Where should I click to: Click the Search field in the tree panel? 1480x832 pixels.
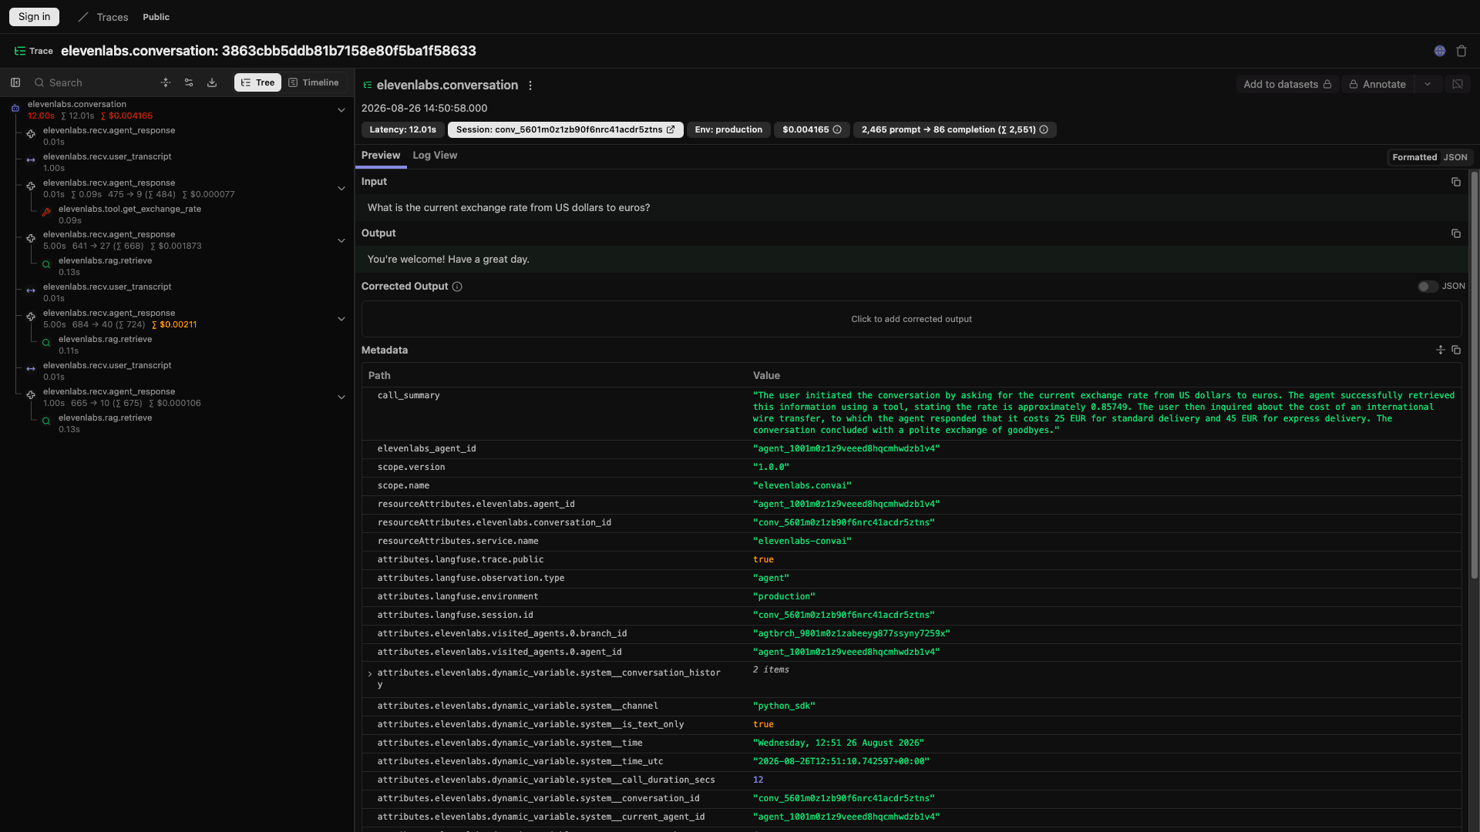(x=92, y=82)
